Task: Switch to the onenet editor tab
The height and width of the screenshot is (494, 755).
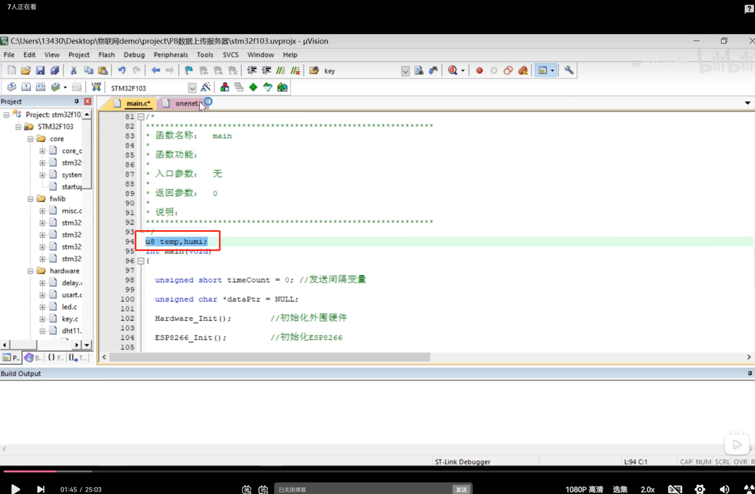Action: [x=182, y=103]
